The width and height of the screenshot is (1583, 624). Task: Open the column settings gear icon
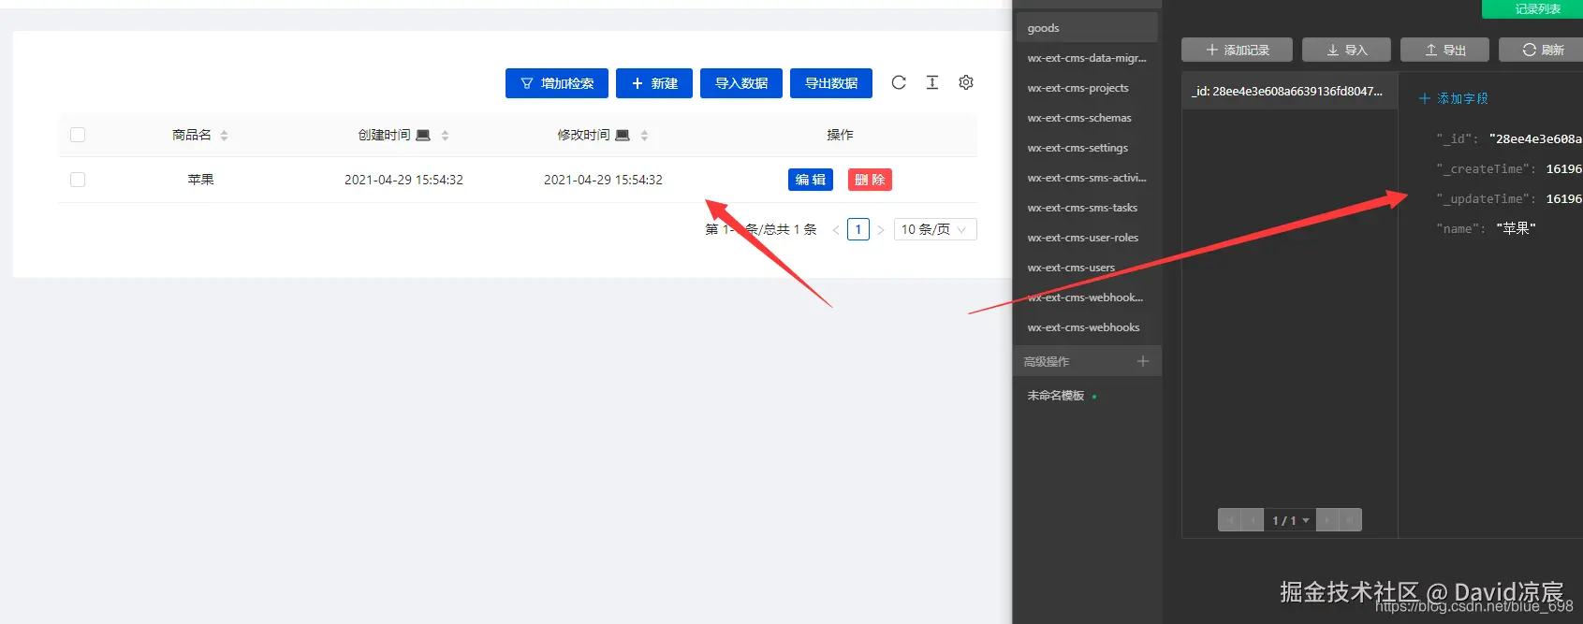point(966,82)
